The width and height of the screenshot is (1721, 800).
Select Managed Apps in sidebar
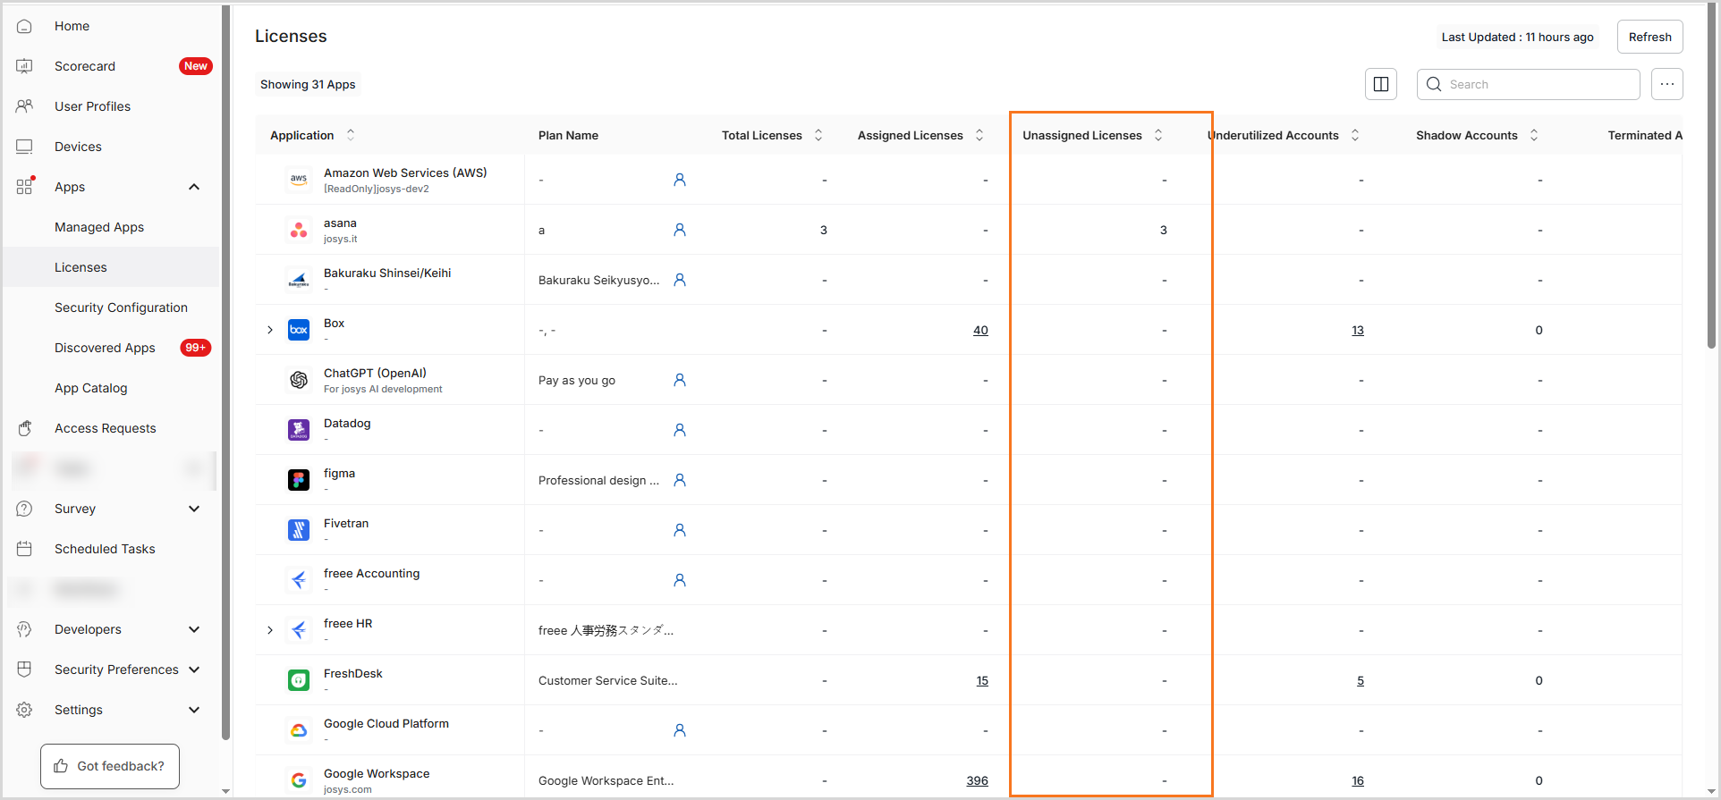tap(99, 227)
